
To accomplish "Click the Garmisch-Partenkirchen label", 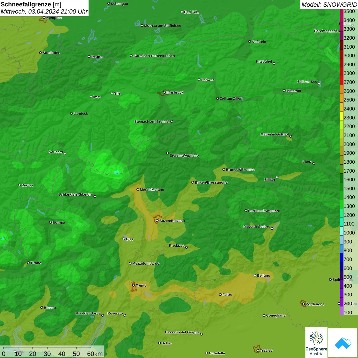I will [154, 56].
